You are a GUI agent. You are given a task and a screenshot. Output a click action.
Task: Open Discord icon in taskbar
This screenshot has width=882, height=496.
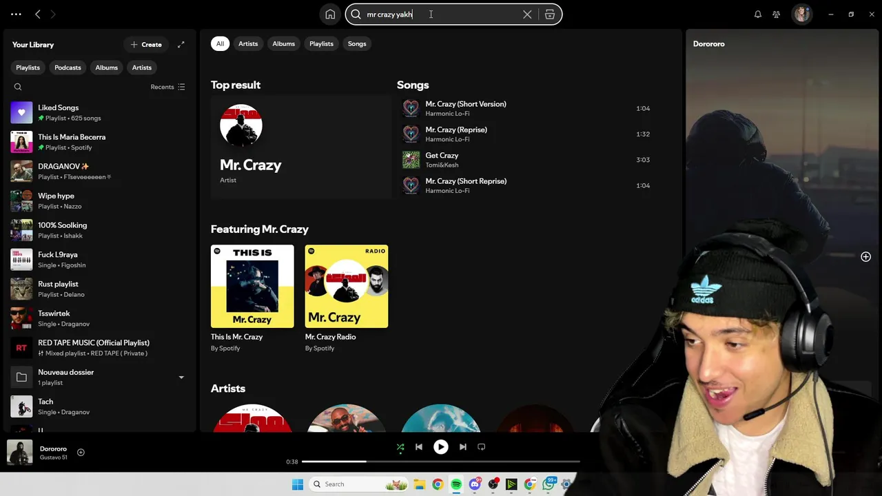tap(475, 484)
